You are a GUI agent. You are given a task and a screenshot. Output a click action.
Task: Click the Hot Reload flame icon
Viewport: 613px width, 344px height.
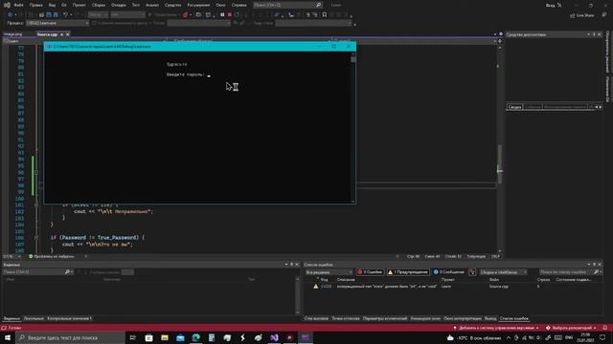coord(185,15)
